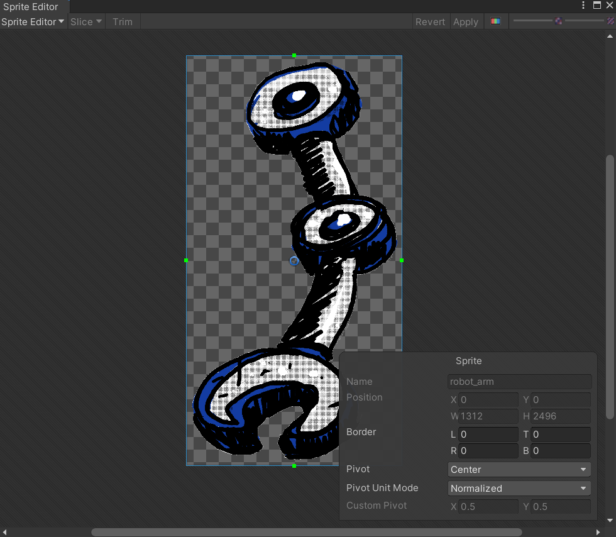Toggle the RGB/alpha color channel view icon

coord(496,21)
